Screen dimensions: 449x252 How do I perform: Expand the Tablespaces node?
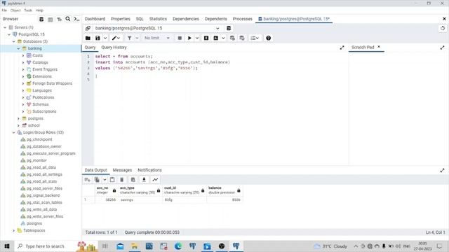[x=14, y=230]
